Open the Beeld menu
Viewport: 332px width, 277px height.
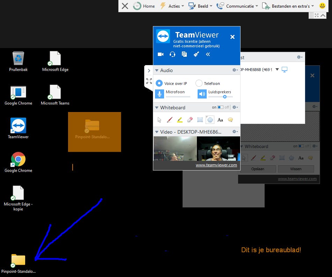pos(200,6)
